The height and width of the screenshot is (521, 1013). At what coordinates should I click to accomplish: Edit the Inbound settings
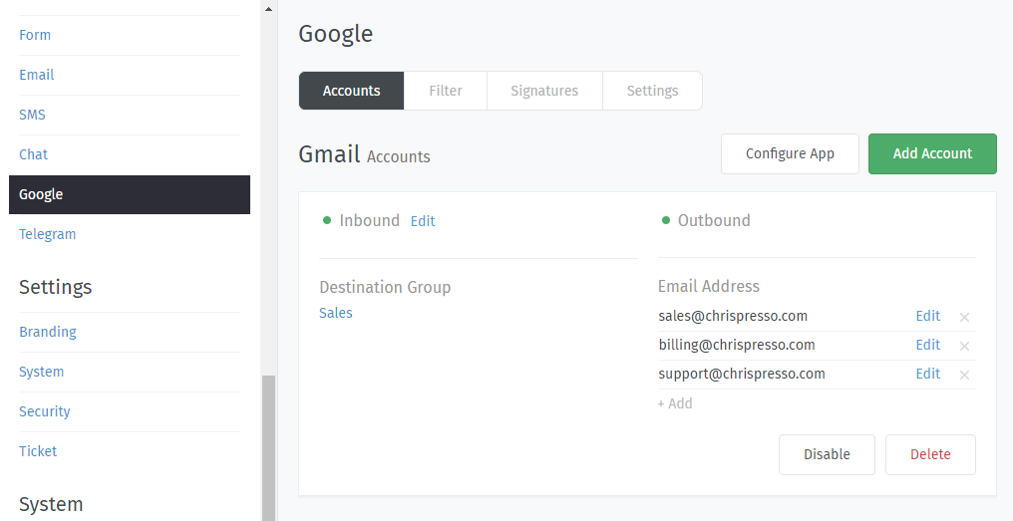[423, 221]
